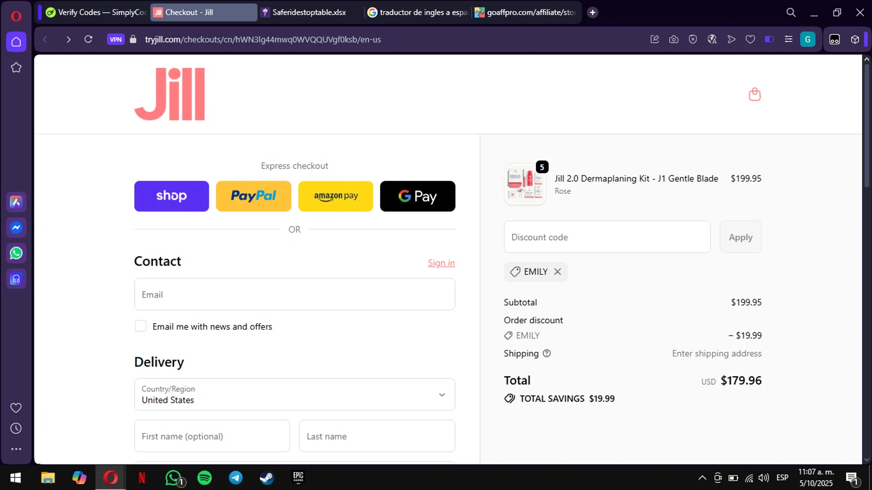Switch to the Verify Codes — SimplyCodes tab
872x490 pixels.
[96, 12]
